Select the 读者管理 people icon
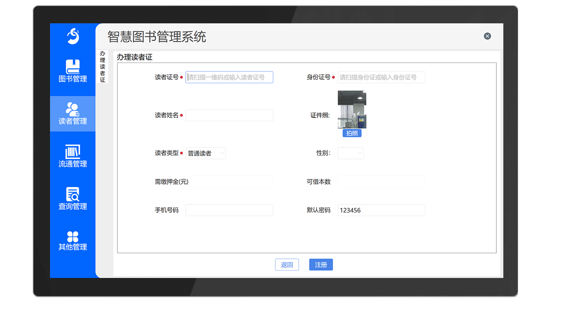Image resolution: width=562 pixels, height=323 pixels. (73, 109)
